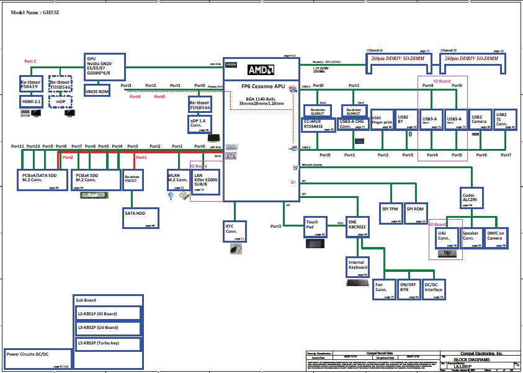
Task: Click the USB 3.2 logo icon
Action: [293, 88]
